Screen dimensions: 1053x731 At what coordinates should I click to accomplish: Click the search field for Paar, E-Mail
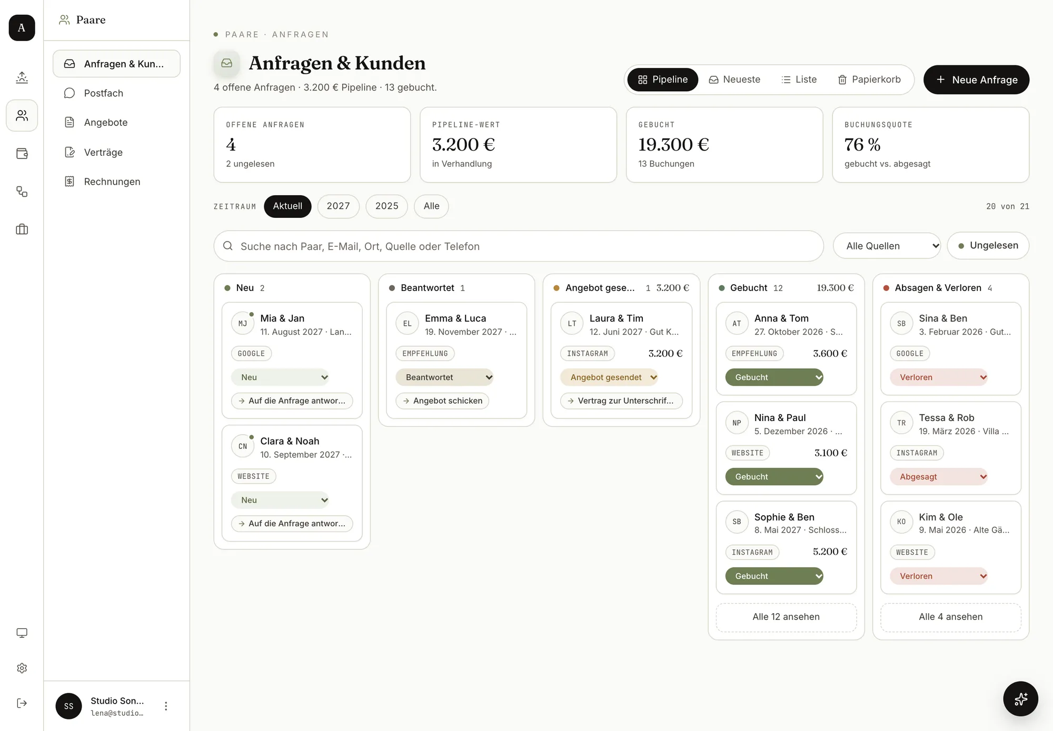519,246
